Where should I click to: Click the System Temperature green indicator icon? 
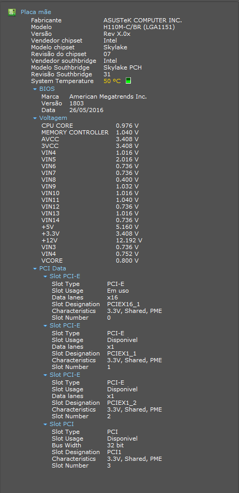click(x=128, y=81)
